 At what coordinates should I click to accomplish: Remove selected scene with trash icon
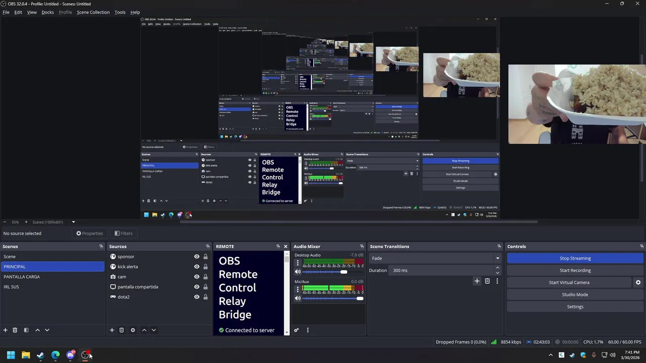(15, 330)
